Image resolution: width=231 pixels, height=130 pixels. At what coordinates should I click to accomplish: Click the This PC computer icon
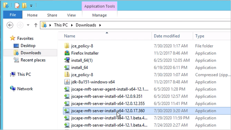(x=13, y=74)
